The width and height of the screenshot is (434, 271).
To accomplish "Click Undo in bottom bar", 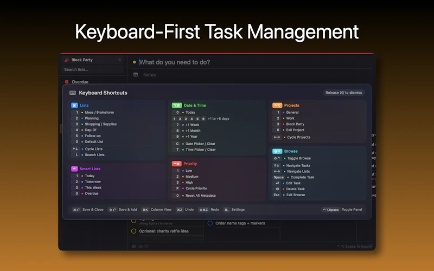I will click(x=185, y=210).
